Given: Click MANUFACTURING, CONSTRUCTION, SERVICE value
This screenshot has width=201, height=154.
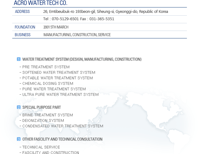Looking at the screenshot, I should 77,35.
